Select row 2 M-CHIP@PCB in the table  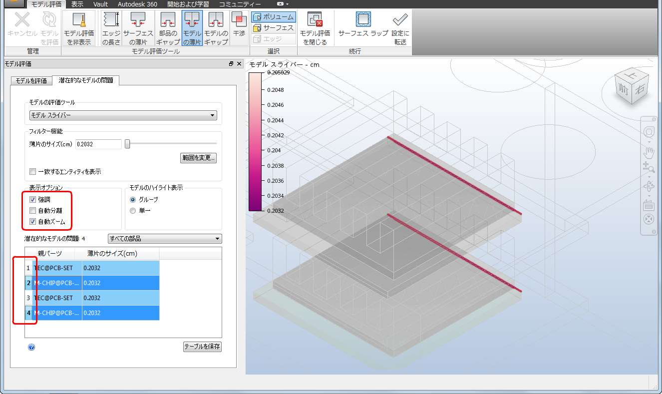coord(92,283)
